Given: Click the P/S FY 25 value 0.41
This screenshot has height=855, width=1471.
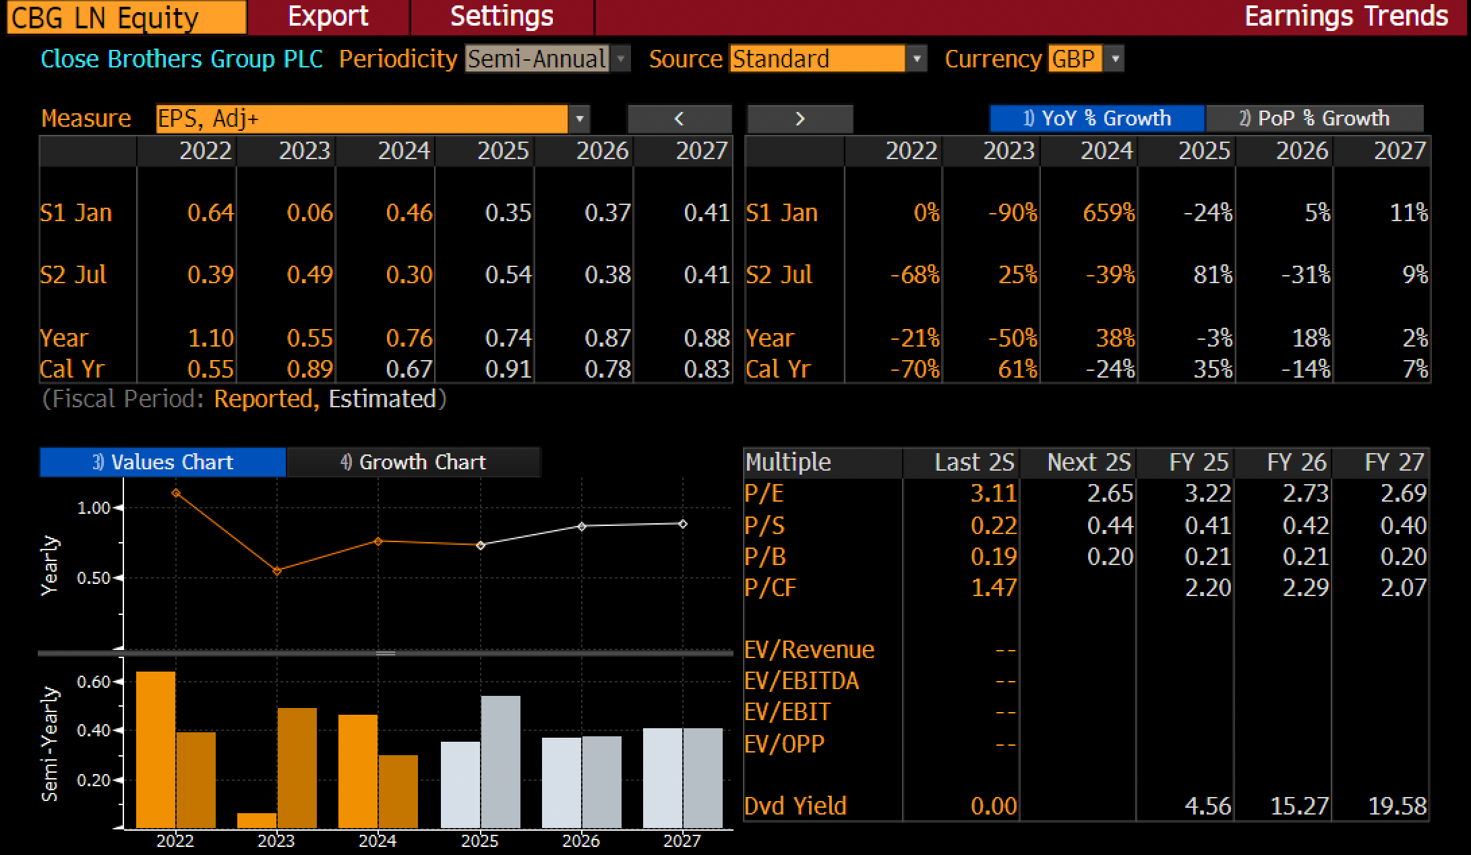Looking at the screenshot, I should coord(1207,525).
